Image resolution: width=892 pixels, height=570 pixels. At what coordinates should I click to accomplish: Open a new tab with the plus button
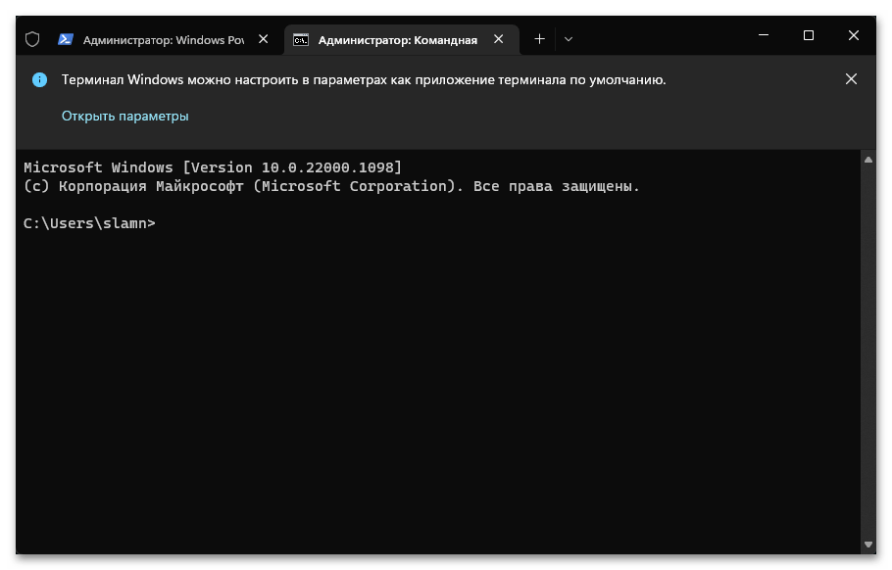click(x=539, y=39)
